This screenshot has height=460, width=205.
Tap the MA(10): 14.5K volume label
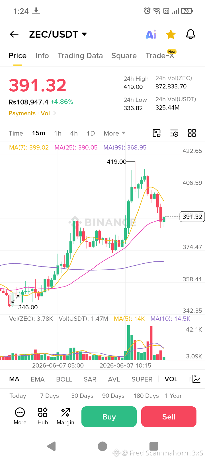[170, 319]
